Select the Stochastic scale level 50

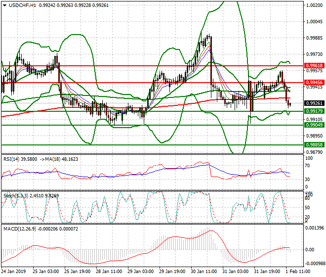308,208
